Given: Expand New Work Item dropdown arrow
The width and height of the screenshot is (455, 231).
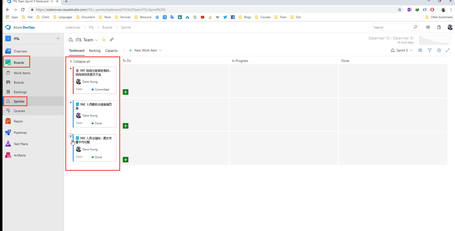Looking at the screenshot, I should coord(161,50).
